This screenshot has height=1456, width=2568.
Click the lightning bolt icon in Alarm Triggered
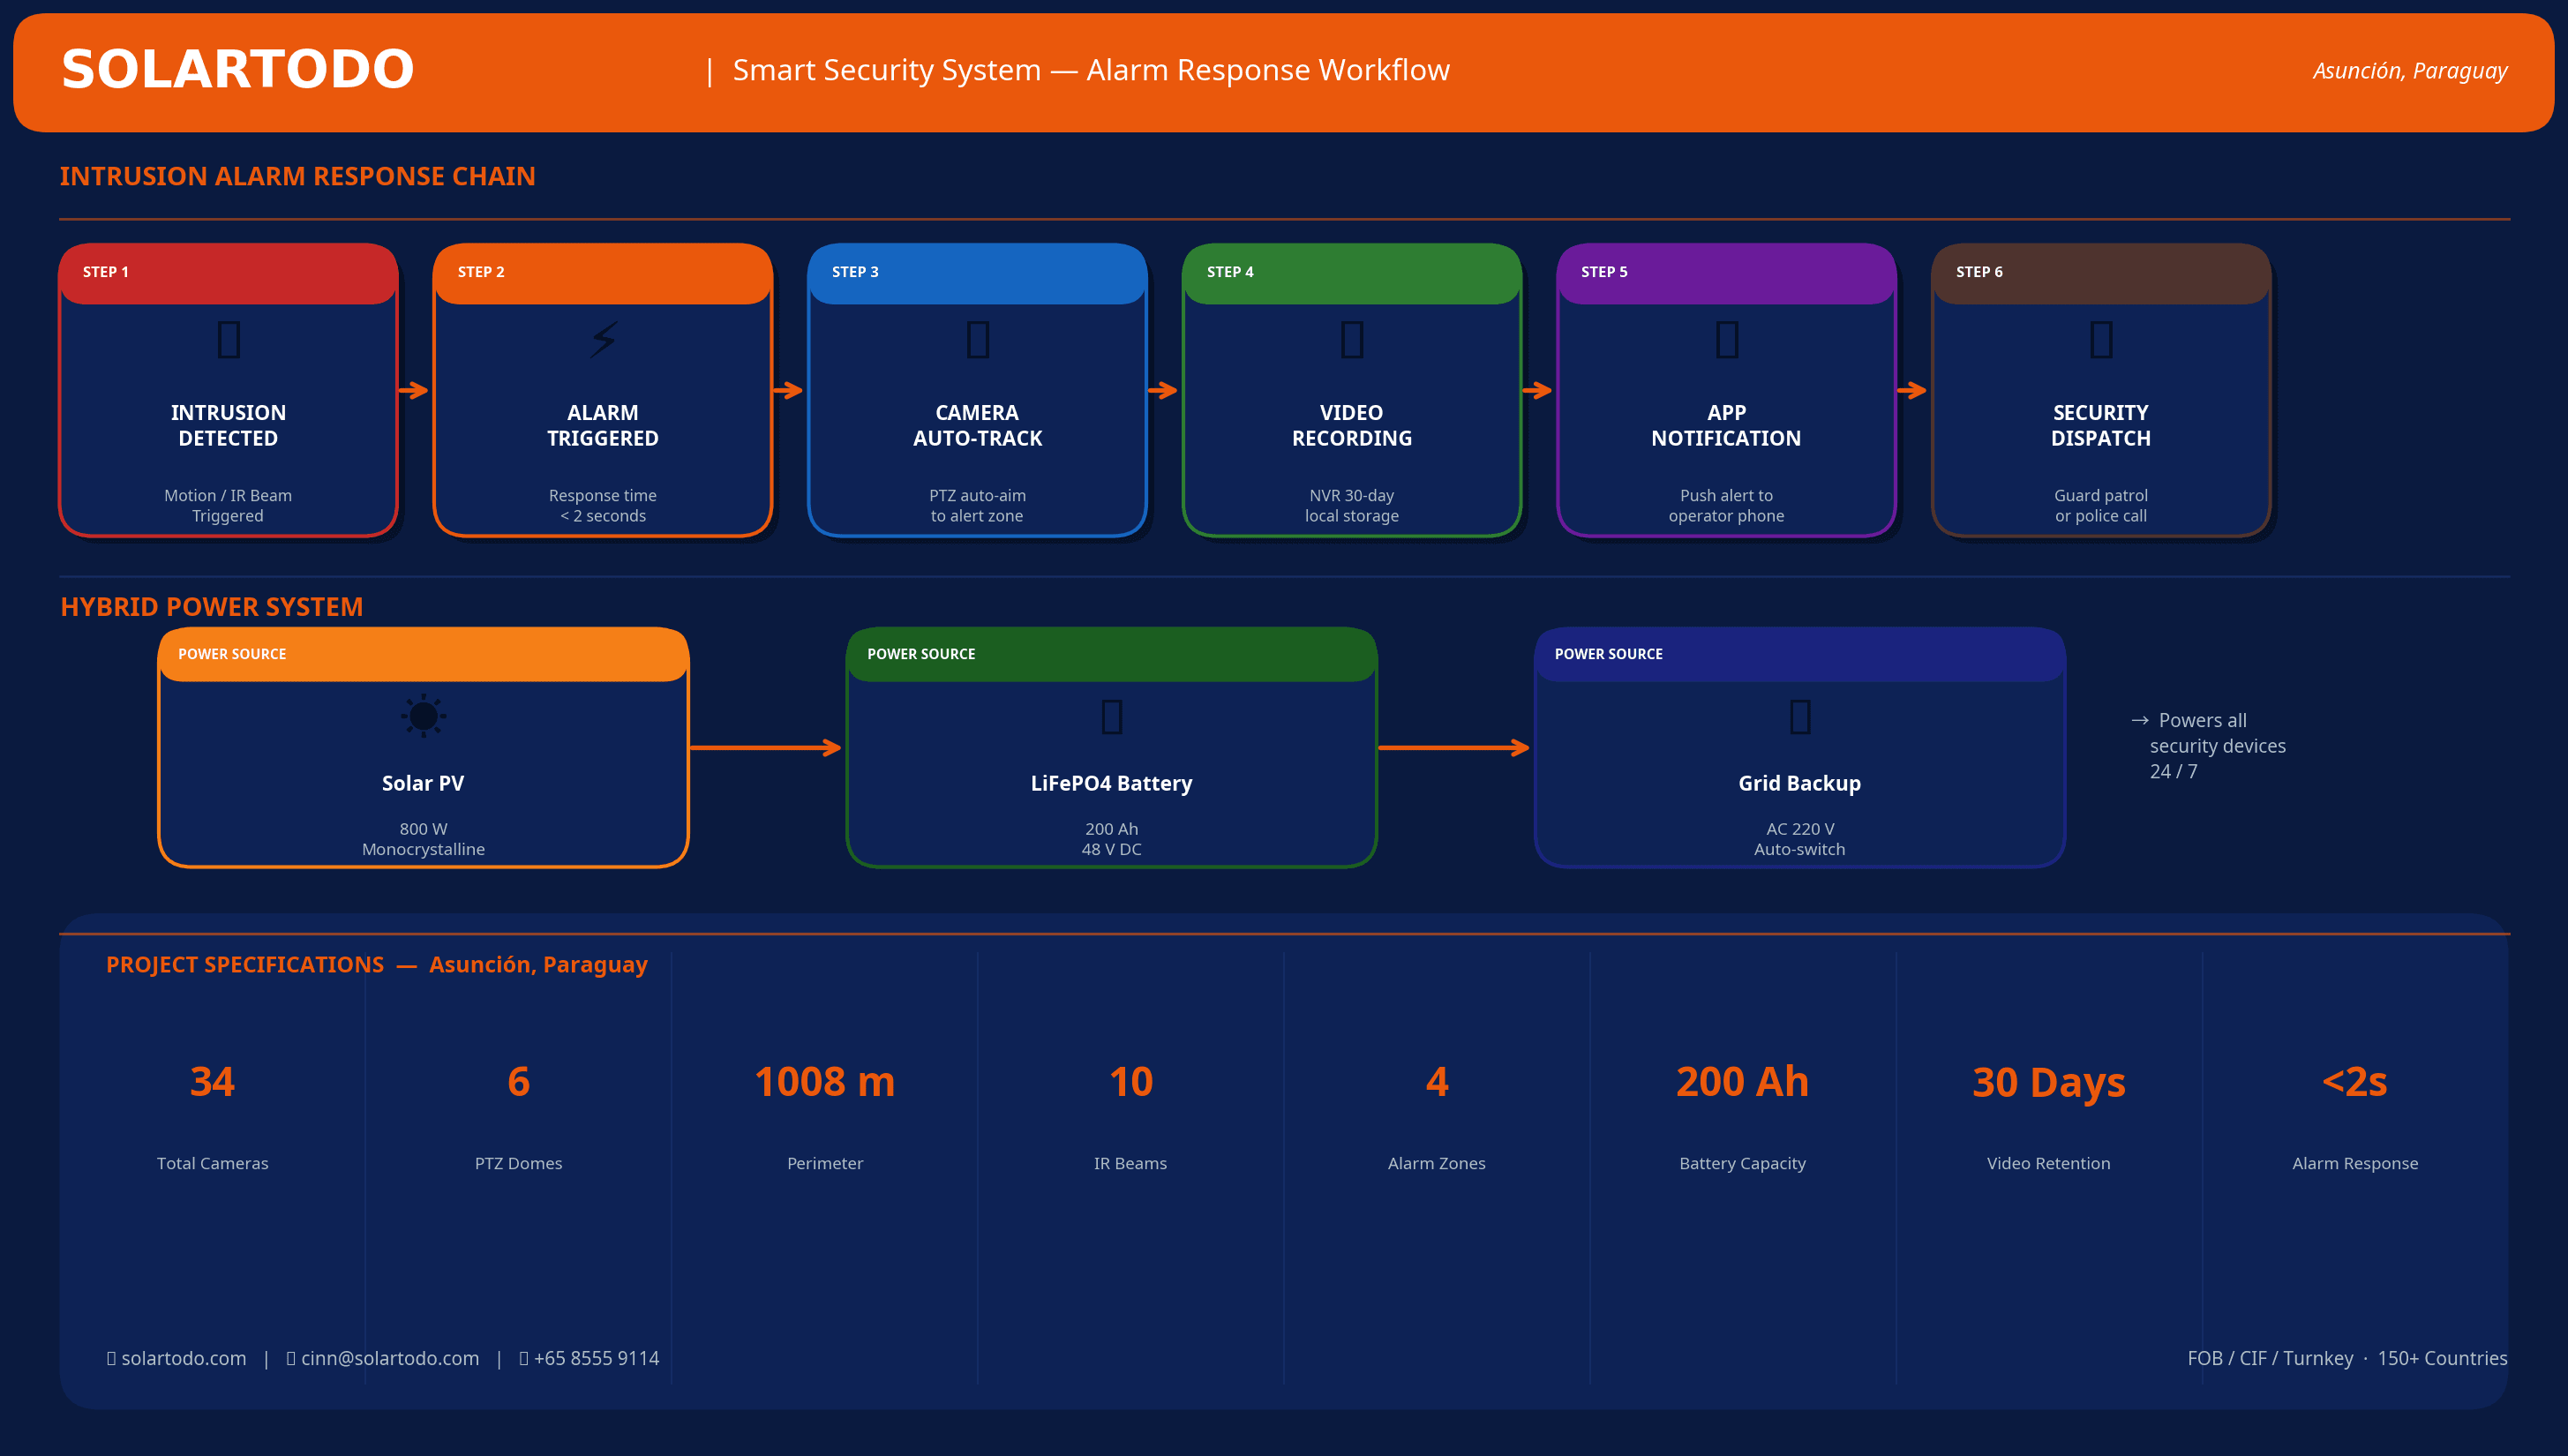(x=603, y=339)
